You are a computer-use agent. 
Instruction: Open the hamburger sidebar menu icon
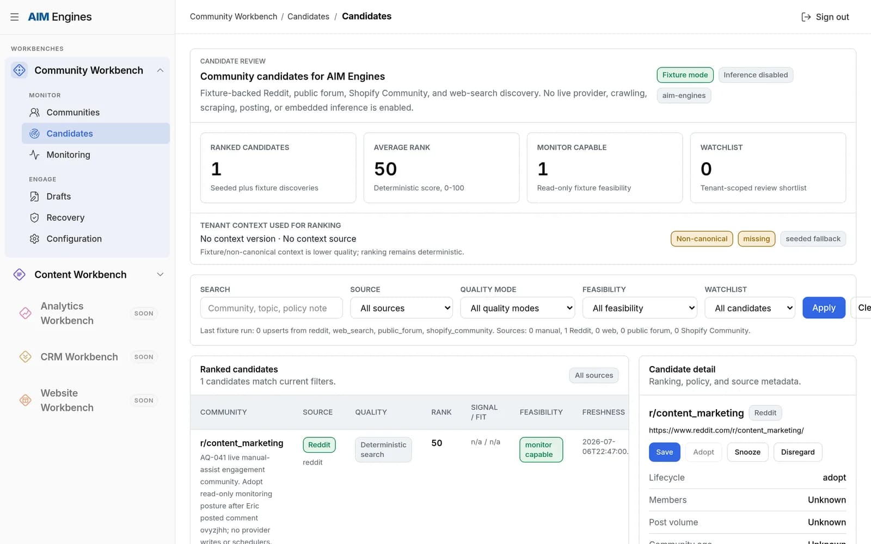(15, 17)
